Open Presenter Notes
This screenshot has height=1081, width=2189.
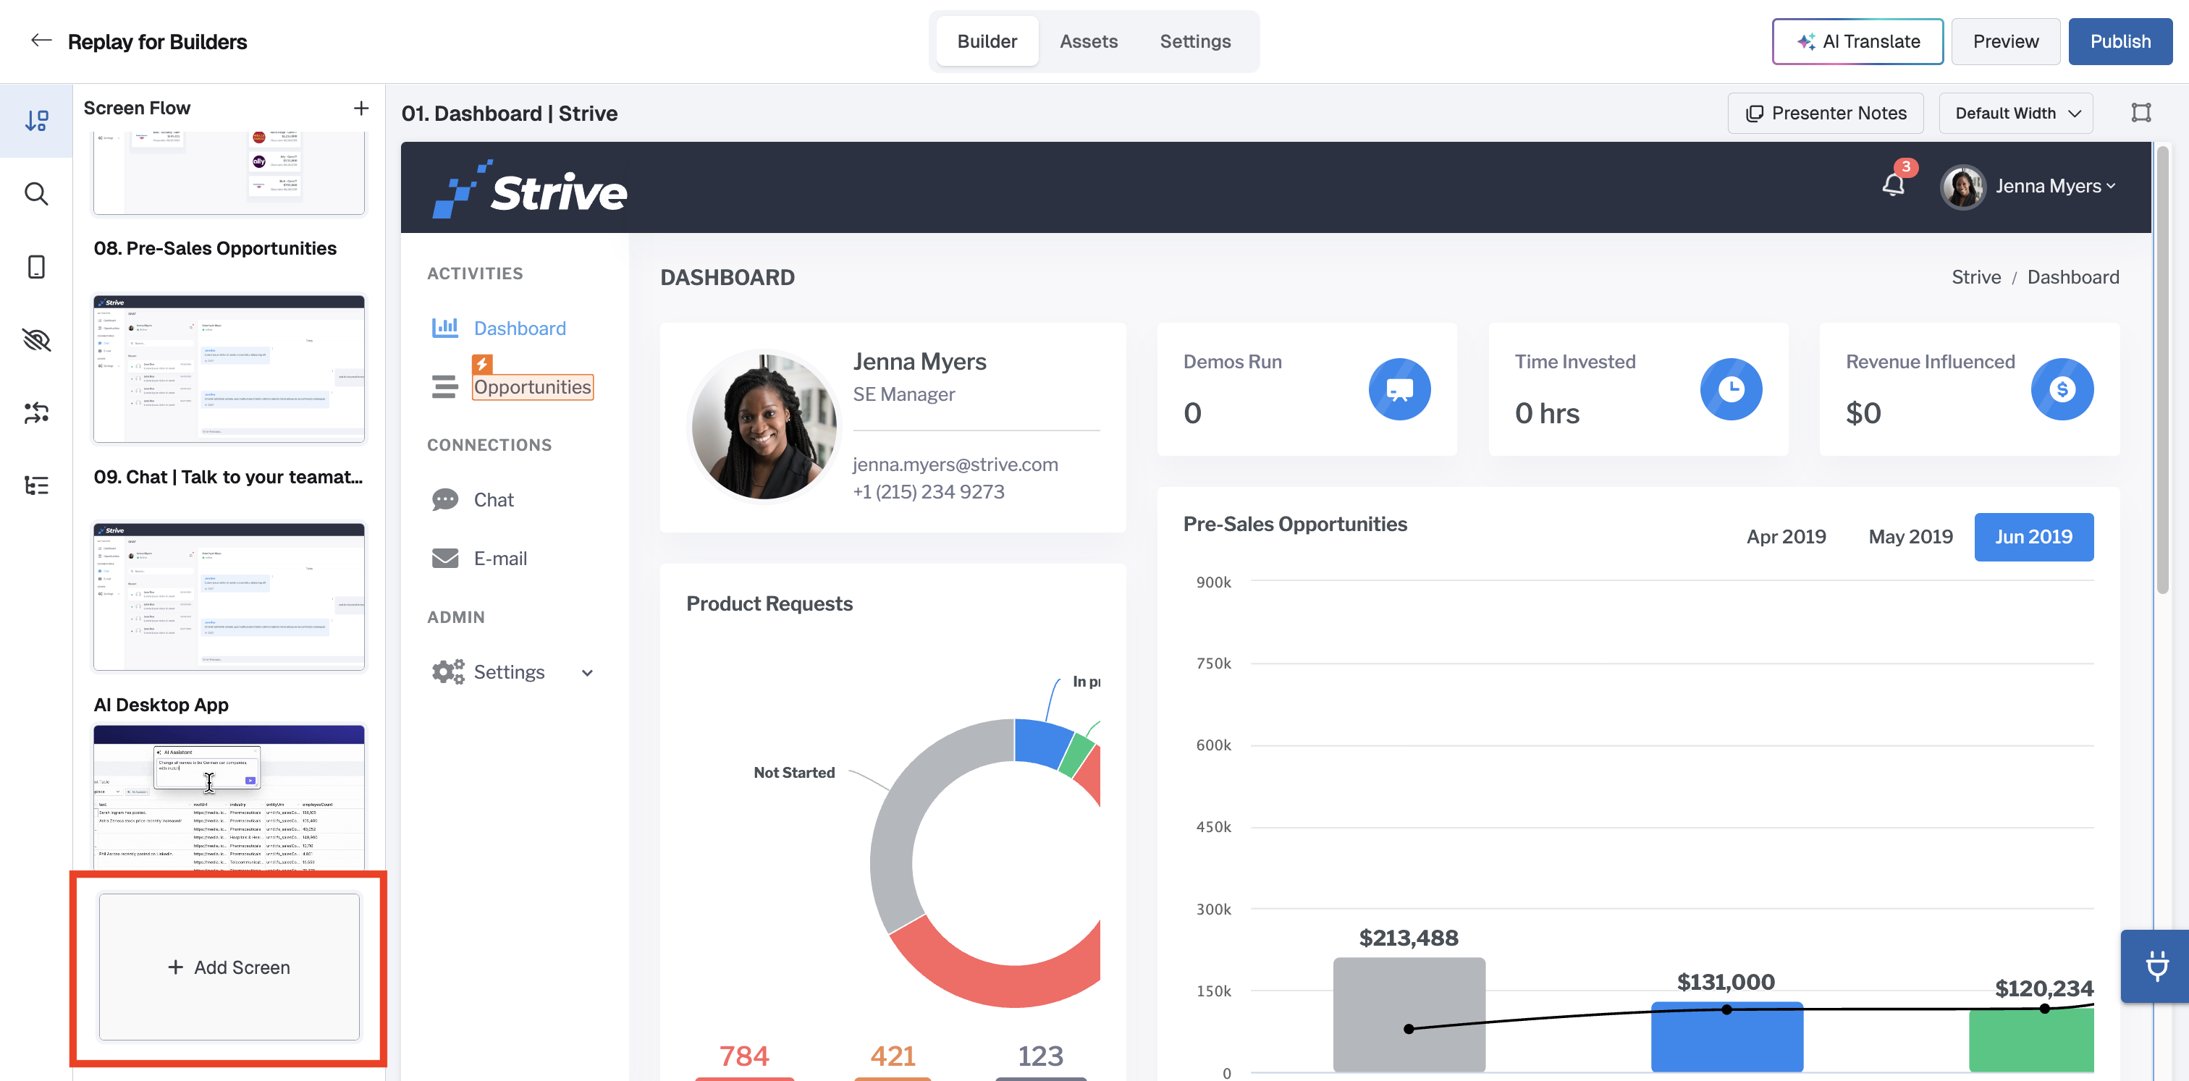1826,113
